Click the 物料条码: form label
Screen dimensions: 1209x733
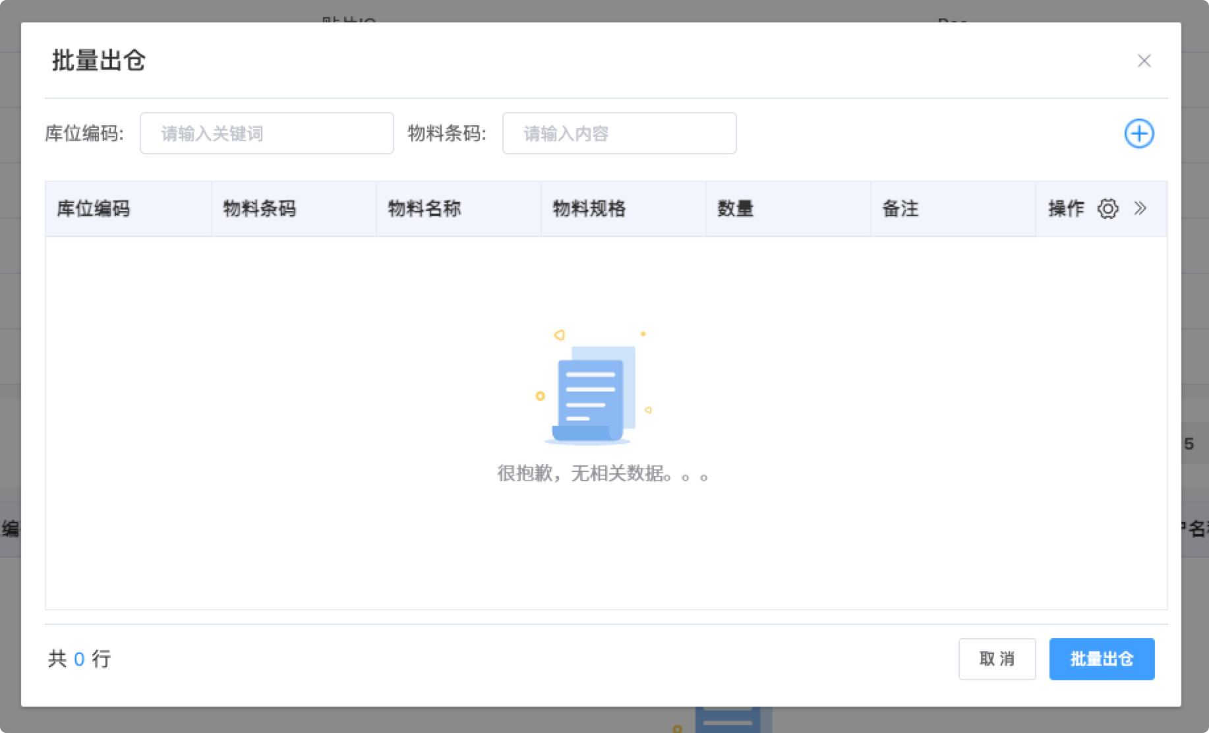447,134
